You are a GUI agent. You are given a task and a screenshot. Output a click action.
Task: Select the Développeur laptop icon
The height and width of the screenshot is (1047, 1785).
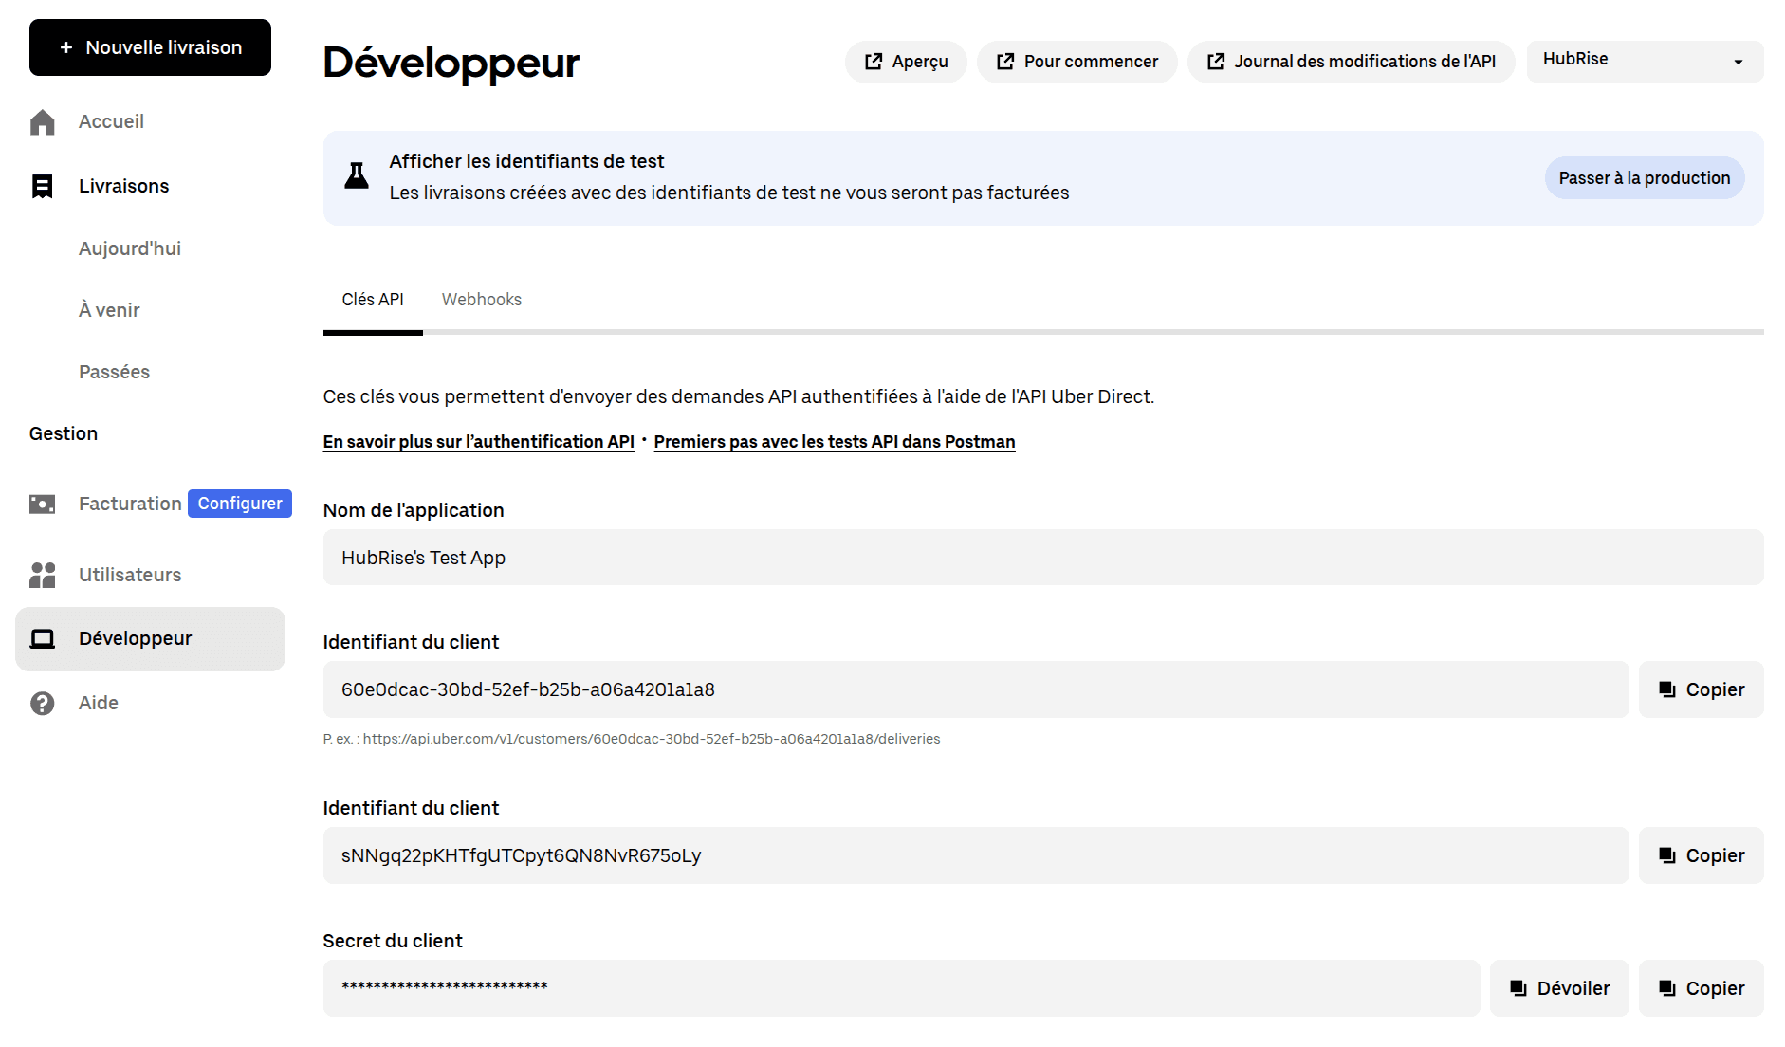(42, 638)
